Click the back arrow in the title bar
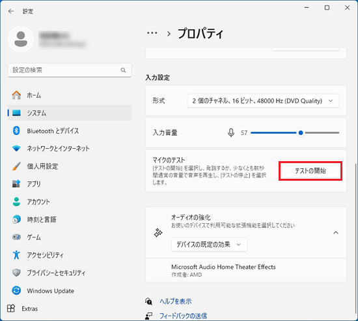The height and width of the screenshot is (321, 358). point(10,11)
